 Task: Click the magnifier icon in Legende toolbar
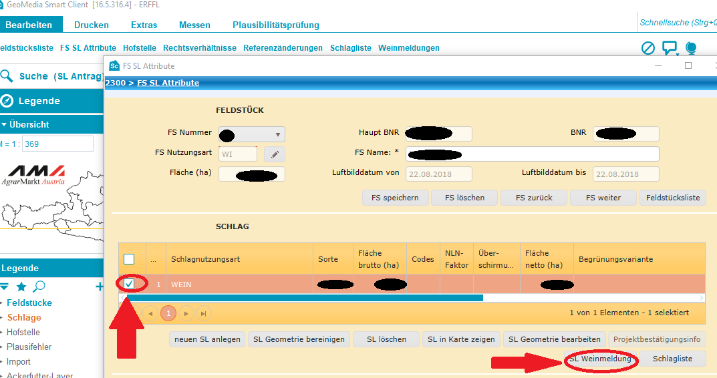click(39, 287)
